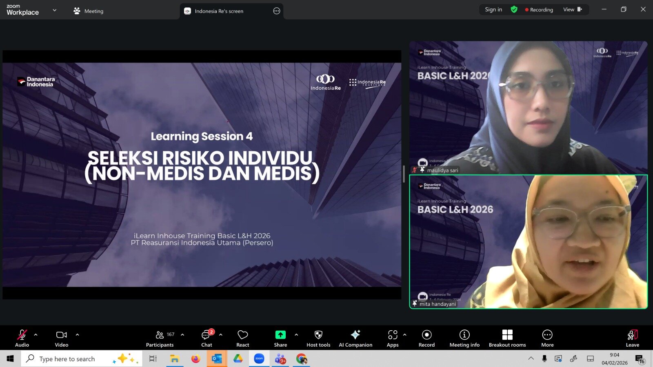Open the Zoom Workplace dropdown chevron
The height and width of the screenshot is (367, 653).
[55, 10]
